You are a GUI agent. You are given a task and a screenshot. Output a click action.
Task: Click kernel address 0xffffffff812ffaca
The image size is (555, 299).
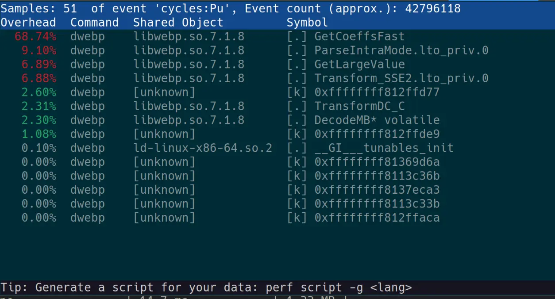377,218
